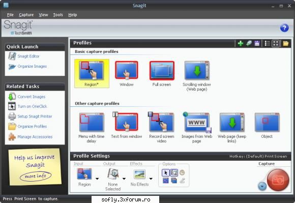
Task: Click the Manage Accessories puzzle piece icon
Action: tap(12, 136)
